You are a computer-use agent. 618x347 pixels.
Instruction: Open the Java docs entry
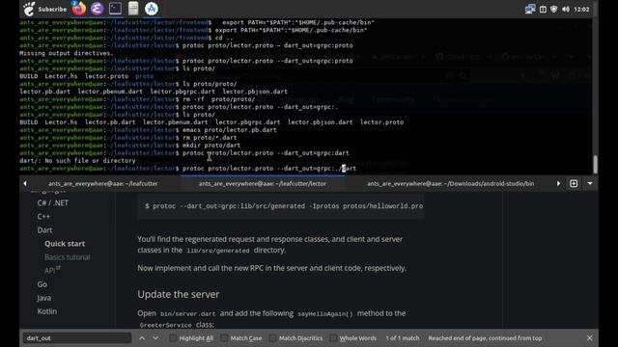point(43,298)
